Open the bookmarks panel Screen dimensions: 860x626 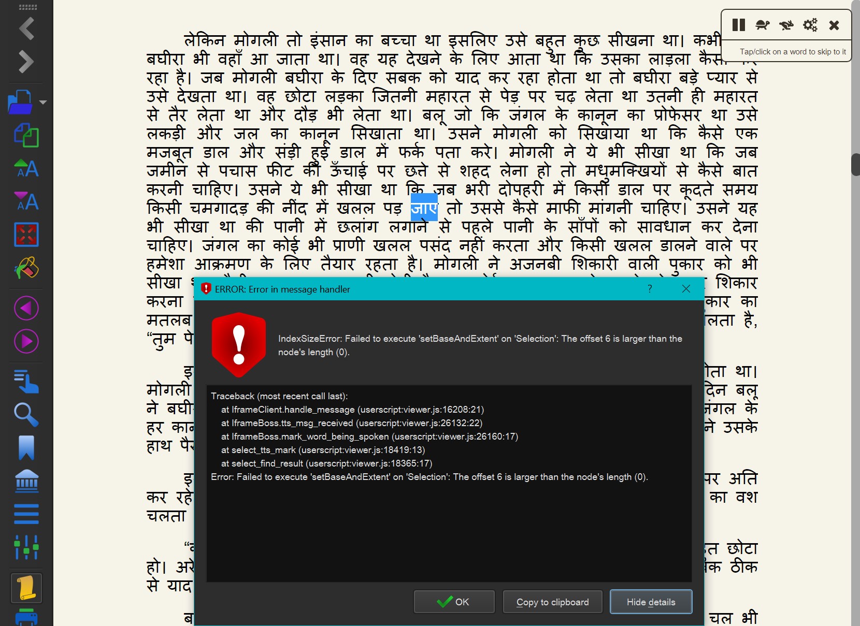(26, 448)
